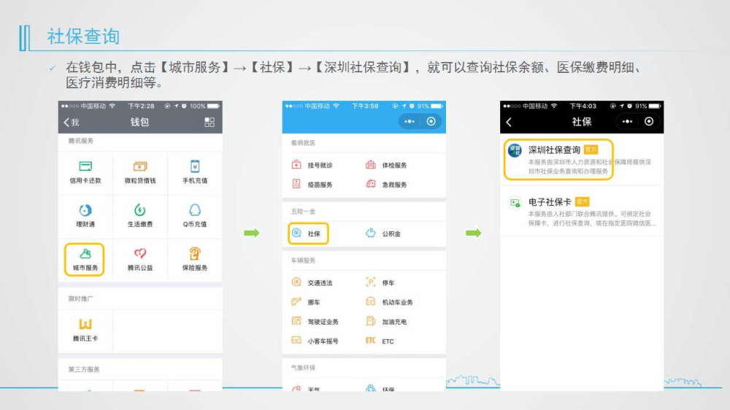
Task: Select 腾讯公益 charity icon
Action: [140, 258]
